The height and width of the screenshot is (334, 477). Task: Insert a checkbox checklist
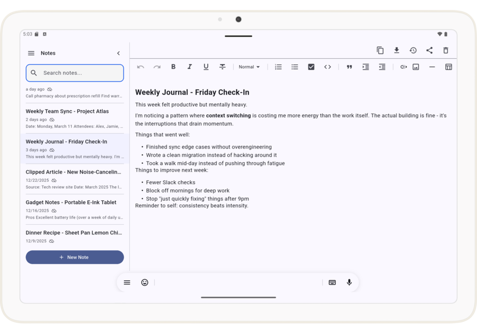(x=311, y=67)
